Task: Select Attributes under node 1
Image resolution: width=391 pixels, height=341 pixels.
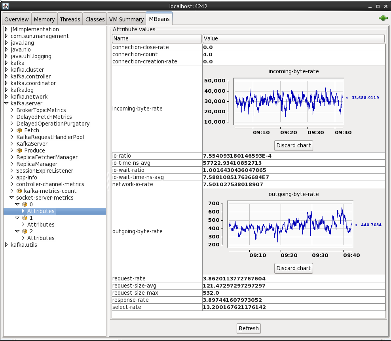Action: [41, 225]
